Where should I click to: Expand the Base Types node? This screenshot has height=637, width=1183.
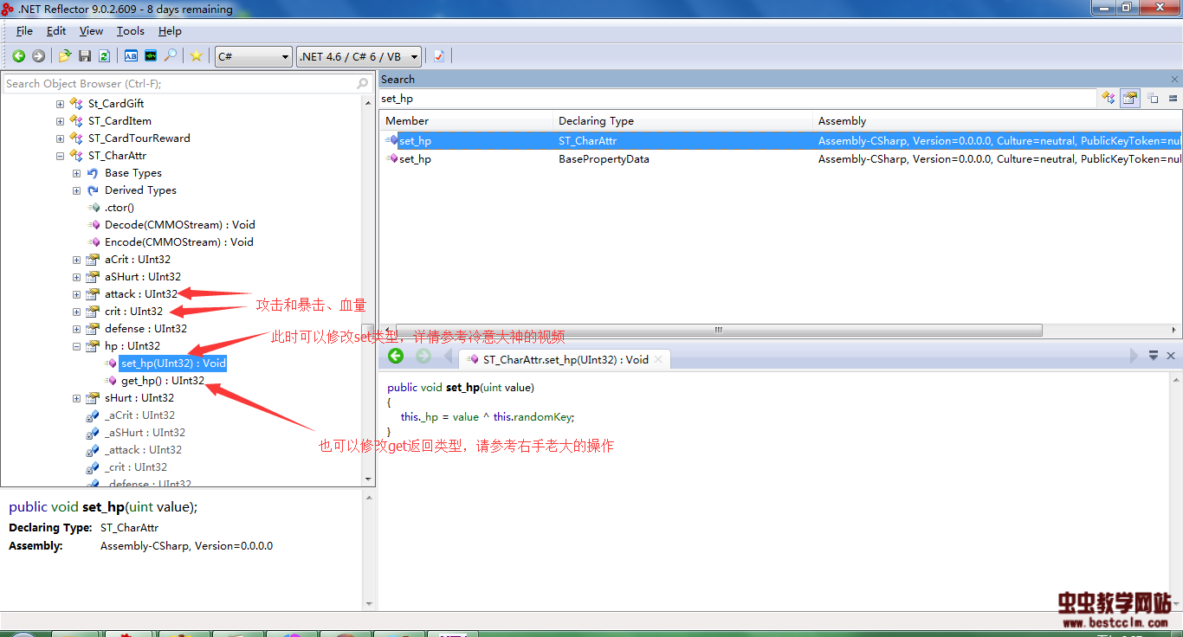click(76, 173)
